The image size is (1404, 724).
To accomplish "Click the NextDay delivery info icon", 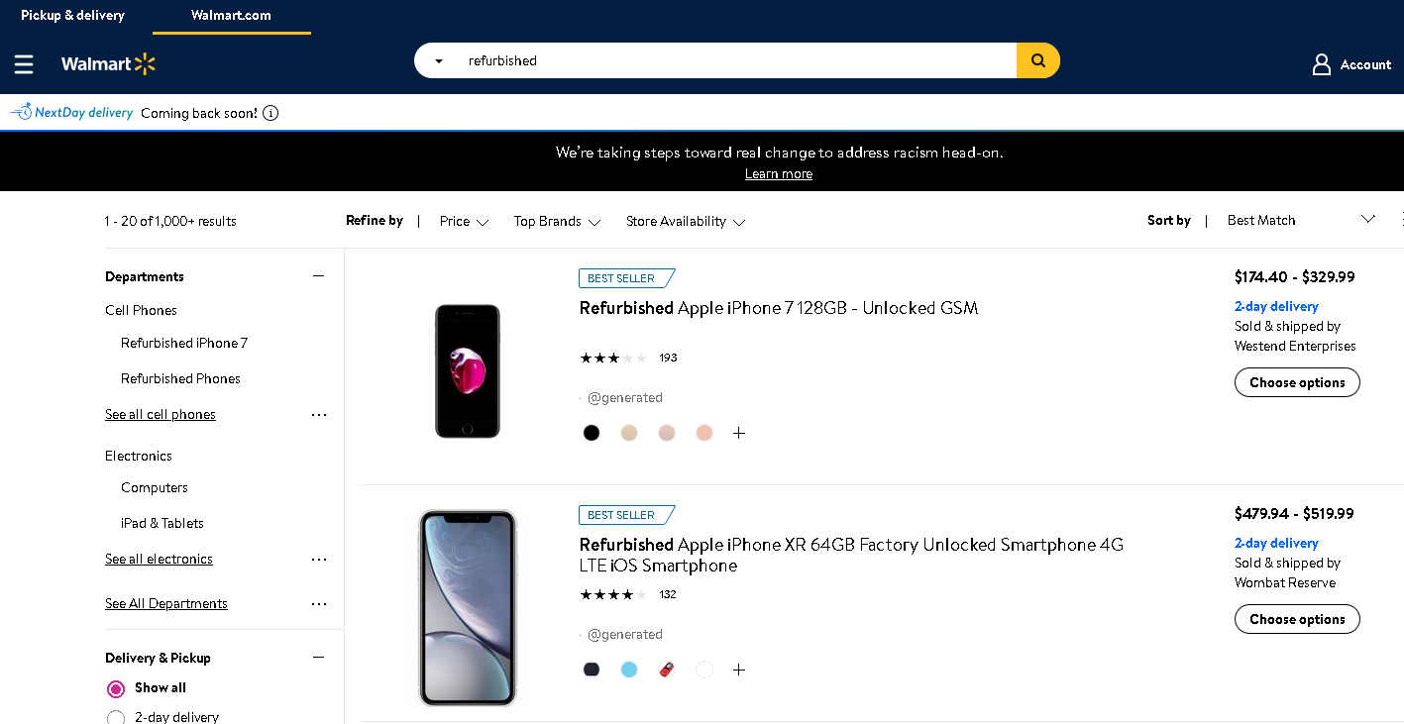I will pos(270,113).
